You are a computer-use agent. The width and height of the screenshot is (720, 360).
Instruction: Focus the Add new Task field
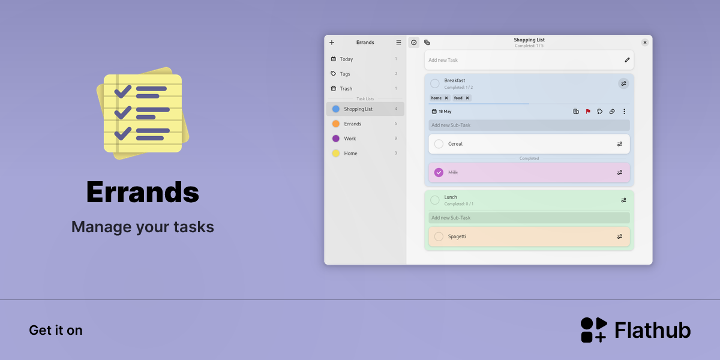click(529, 60)
